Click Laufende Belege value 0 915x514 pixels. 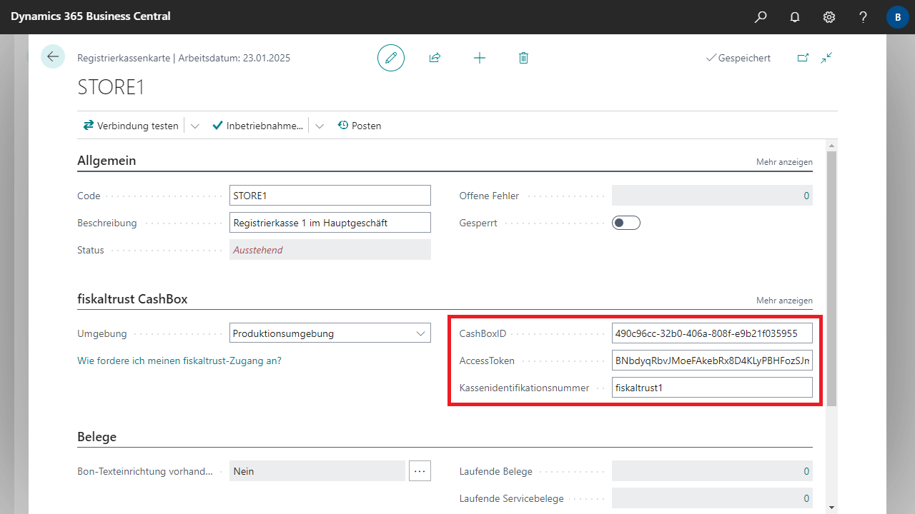(x=712, y=471)
